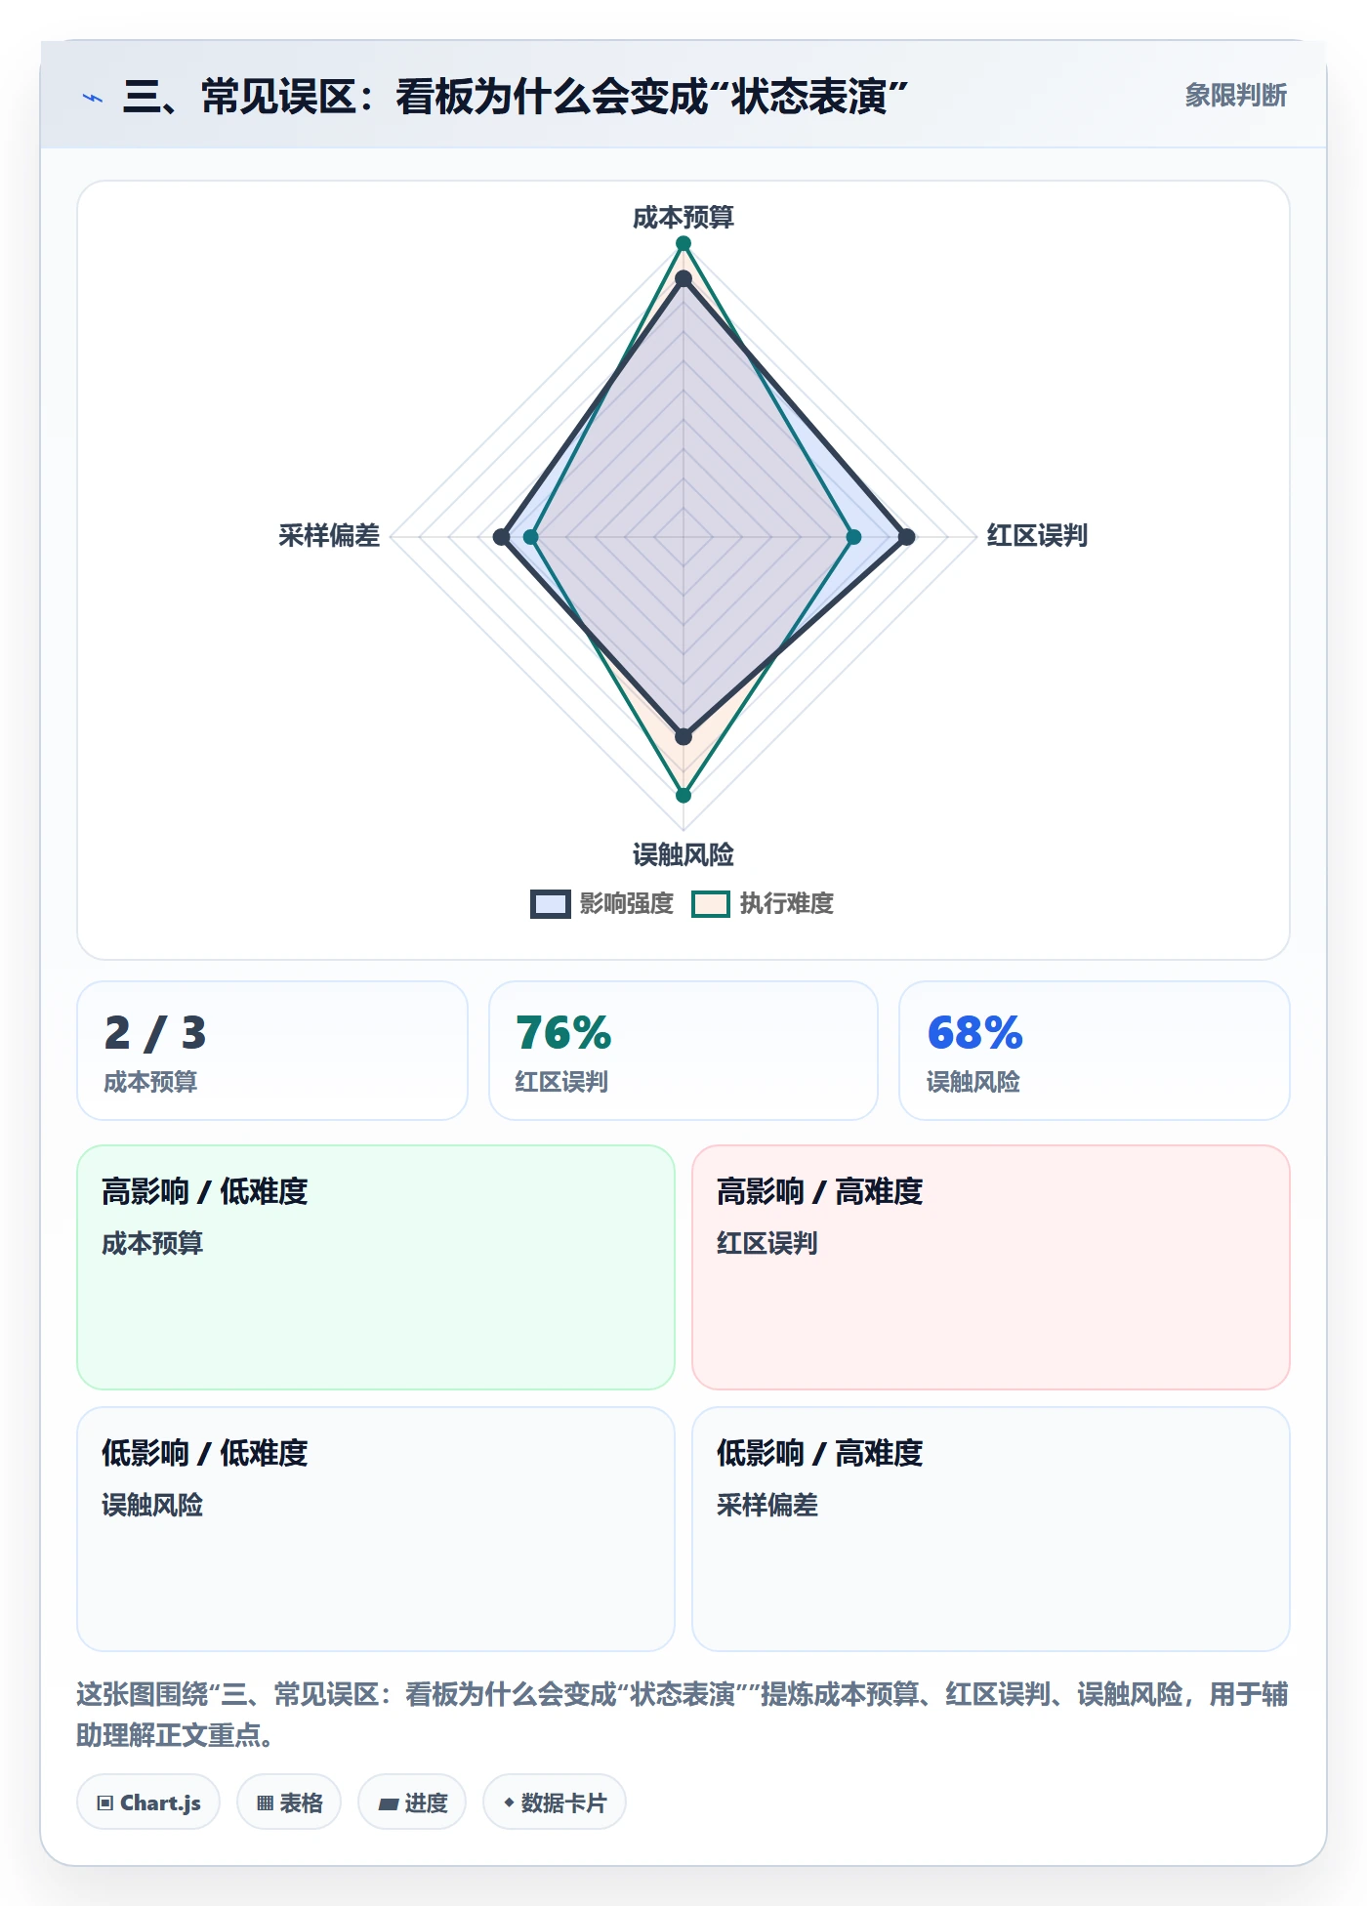The image size is (1367, 1906).
Task: Select the 高影响 / 低难度 quadrant card
Action: click(x=376, y=1267)
